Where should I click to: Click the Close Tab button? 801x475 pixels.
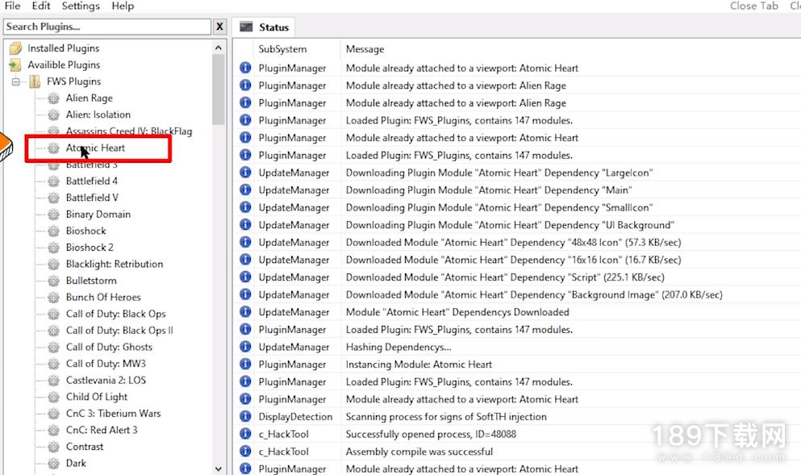pyautogui.click(x=753, y=6)
